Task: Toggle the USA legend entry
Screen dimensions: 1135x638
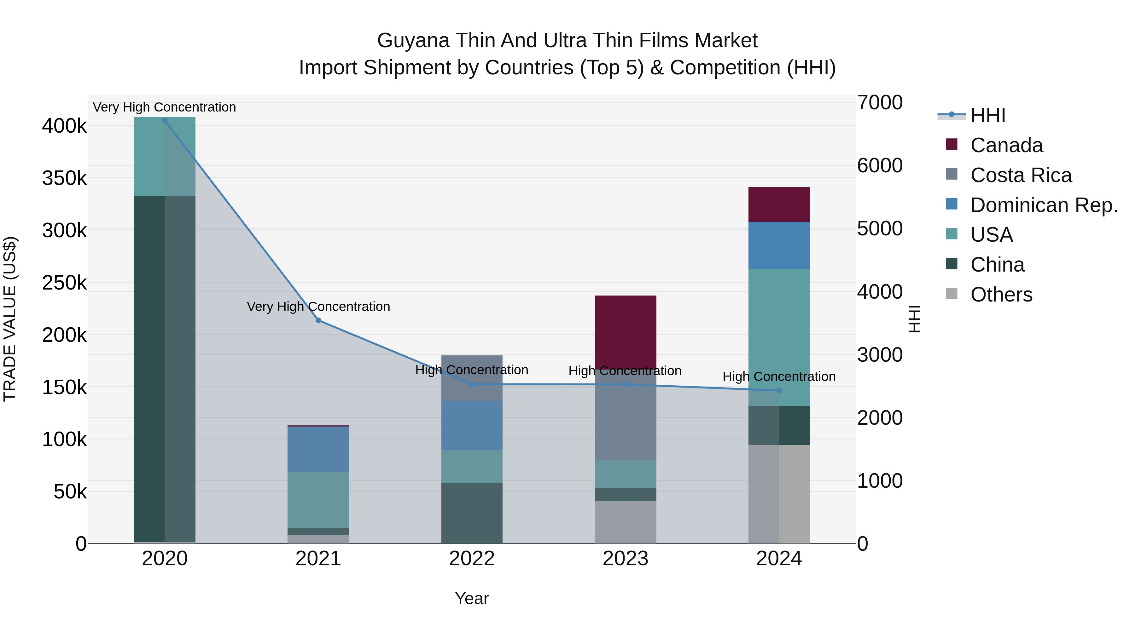Action: pyautogui.click(x=980, y=235)
